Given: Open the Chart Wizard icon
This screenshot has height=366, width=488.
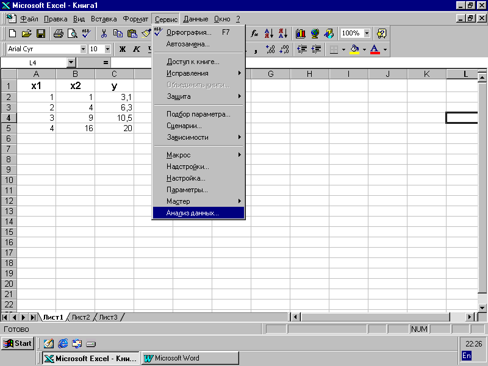Looking at the screenshot, I should (301, 34).
